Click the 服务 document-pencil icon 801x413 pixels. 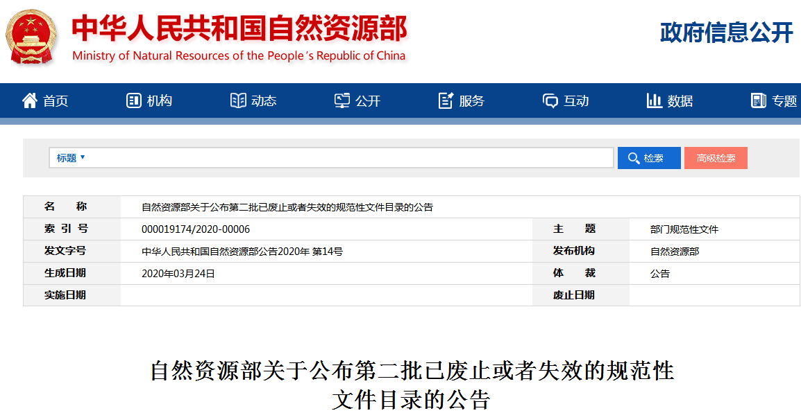446,101
